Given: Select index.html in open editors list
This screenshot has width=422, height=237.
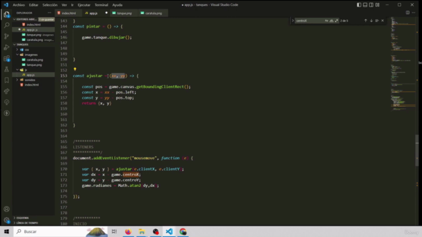Looking at the screenshot, I should point(34,24).
